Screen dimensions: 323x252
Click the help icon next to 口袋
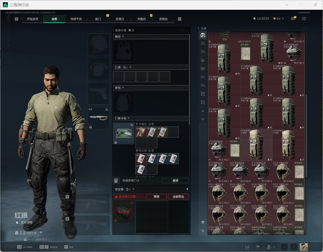tap(130, 67)
